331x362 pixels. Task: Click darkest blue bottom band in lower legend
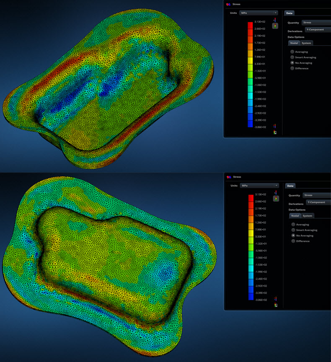pyautogui.click(x=251, y=296)
